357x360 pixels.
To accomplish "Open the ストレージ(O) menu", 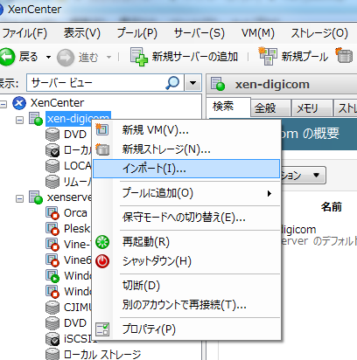I will coord(319,33).
